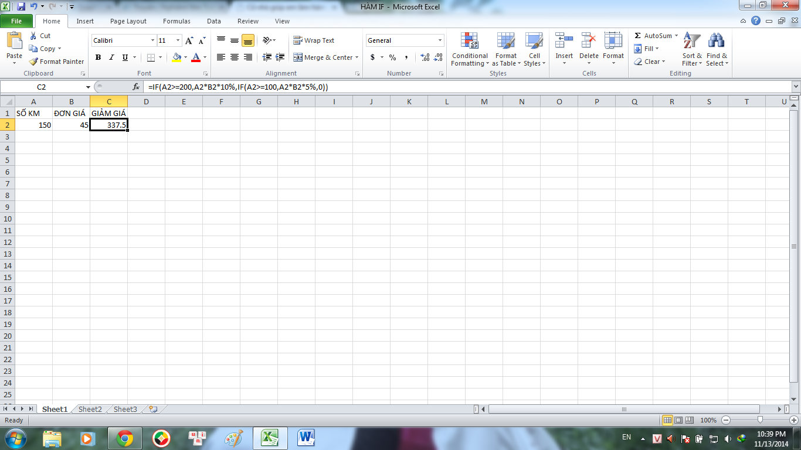Open the font size dropdown

coord(178,40)
